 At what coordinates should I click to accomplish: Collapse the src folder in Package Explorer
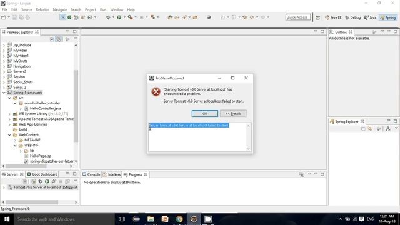9,98
